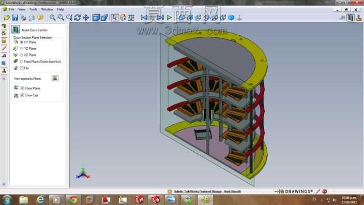The image size is (364, 205).
Task: Click the orange RSS feed icon
Action: (x=170, y=192)
